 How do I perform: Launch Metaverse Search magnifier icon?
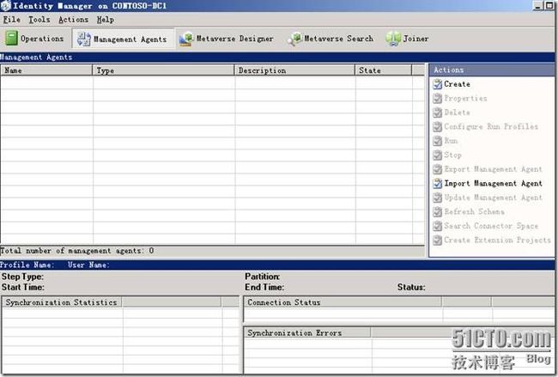pyautogui.click(x=294, y=39)
